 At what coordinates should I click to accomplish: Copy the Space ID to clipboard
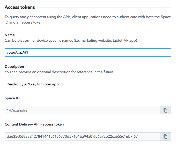166,110
